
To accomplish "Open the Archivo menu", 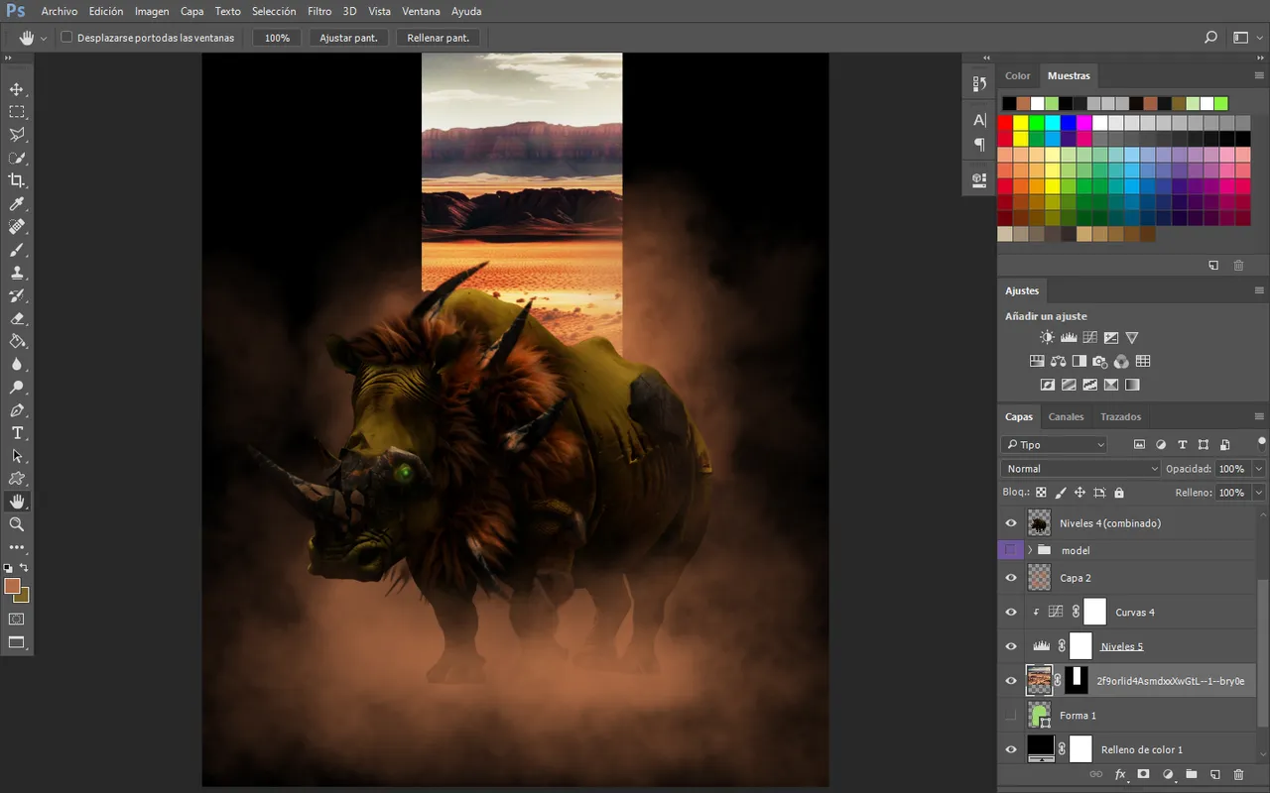I will 60,12.
